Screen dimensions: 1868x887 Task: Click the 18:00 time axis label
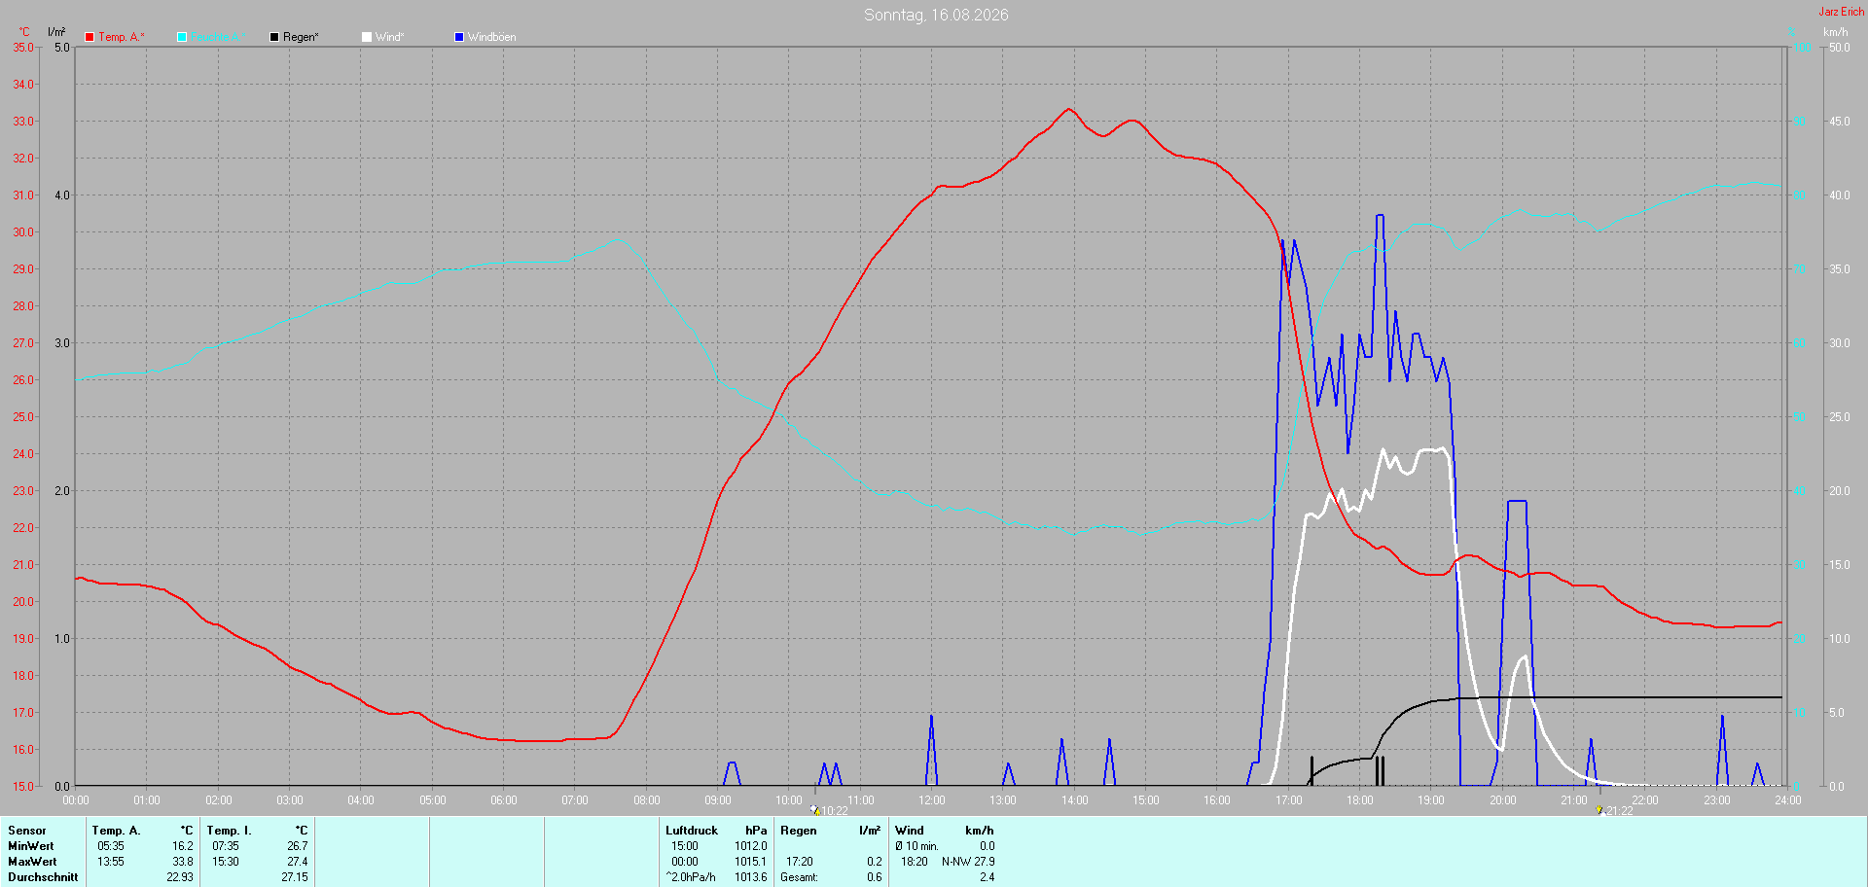point(1360,800)
